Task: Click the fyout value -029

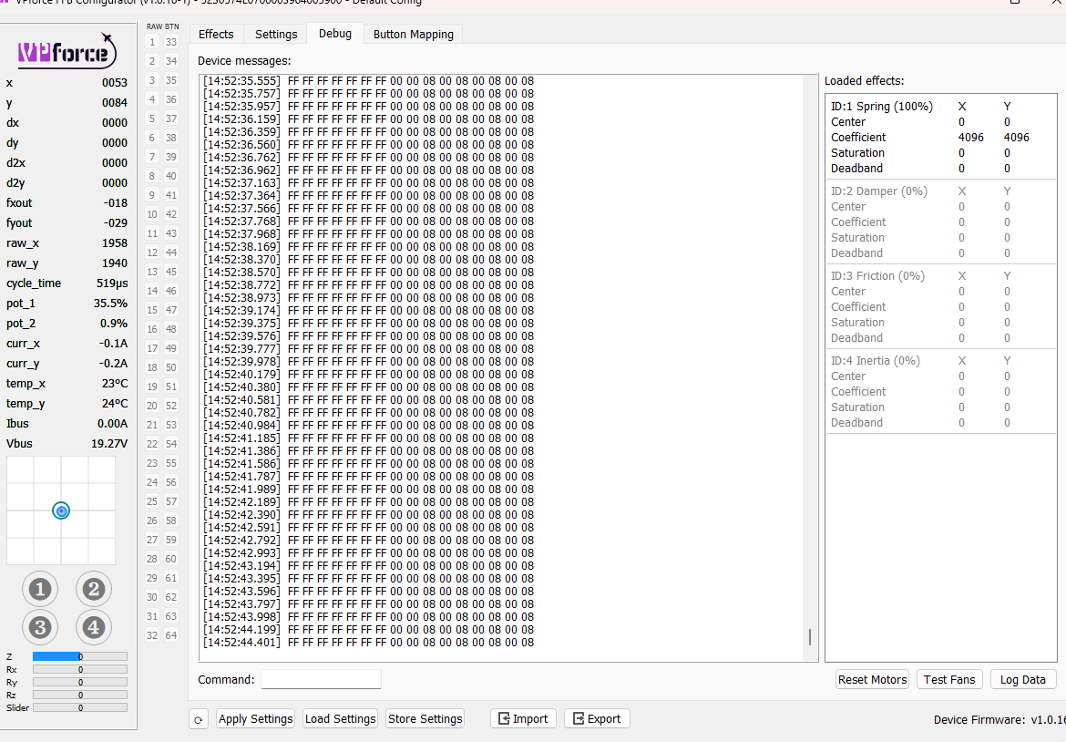Action: (x=115, y=223)
